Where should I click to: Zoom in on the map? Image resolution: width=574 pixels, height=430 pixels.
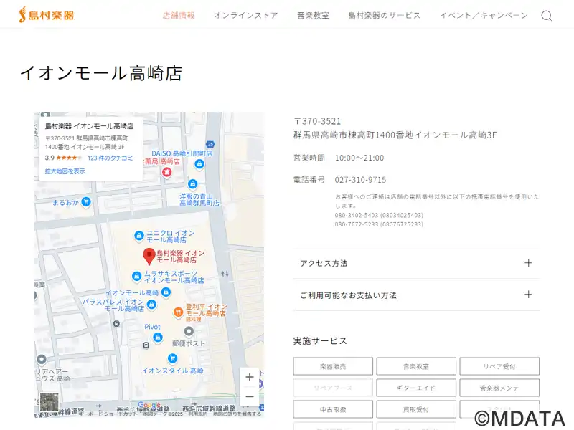coord(250,377)
